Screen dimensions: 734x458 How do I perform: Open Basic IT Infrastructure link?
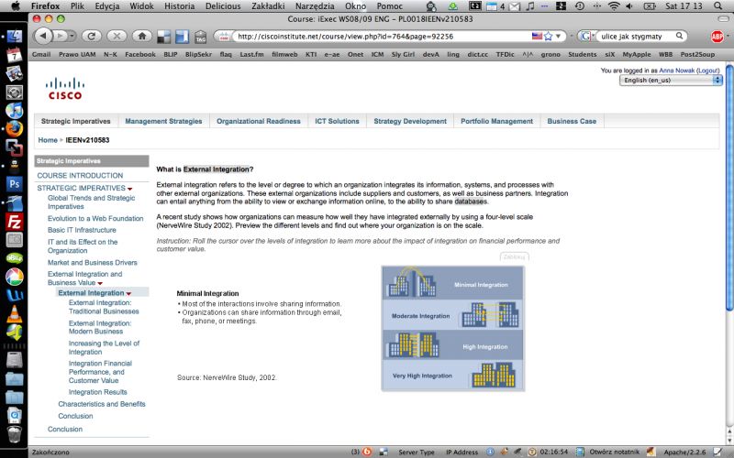pyautogui.click(x=82, y=230)
